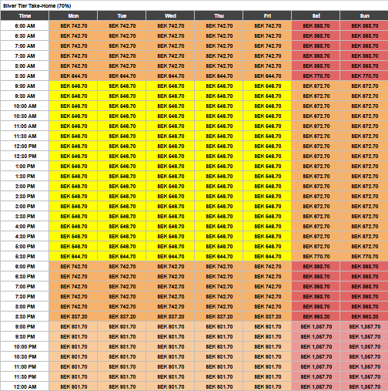This screenshot has height=391, width=388.
Task: Select the Wed column header
Action: pos(170,15)
